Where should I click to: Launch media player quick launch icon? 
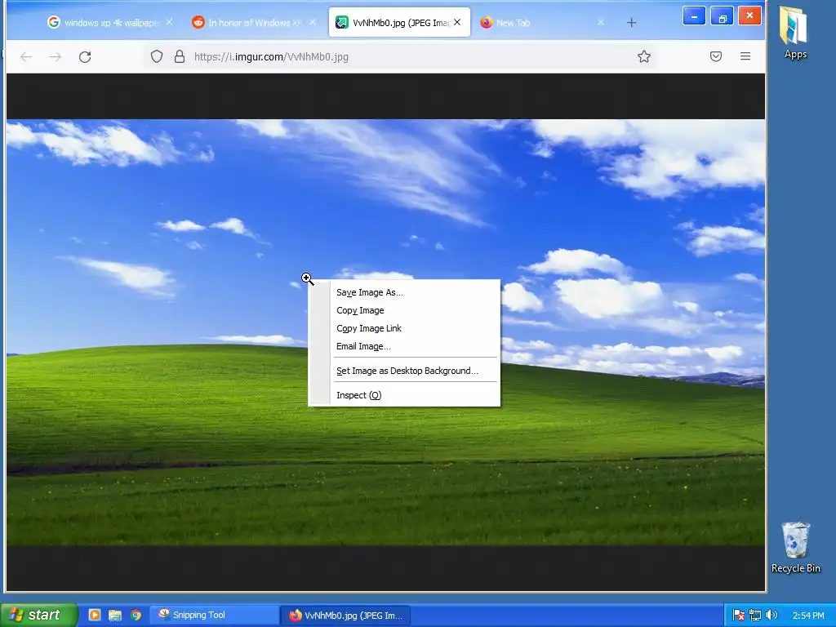[x=95, y=615]
